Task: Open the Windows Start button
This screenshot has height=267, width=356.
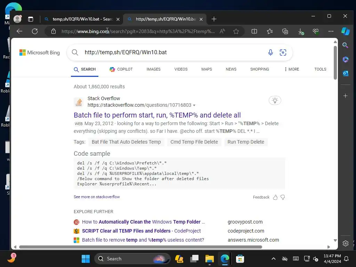Action: 86,259
